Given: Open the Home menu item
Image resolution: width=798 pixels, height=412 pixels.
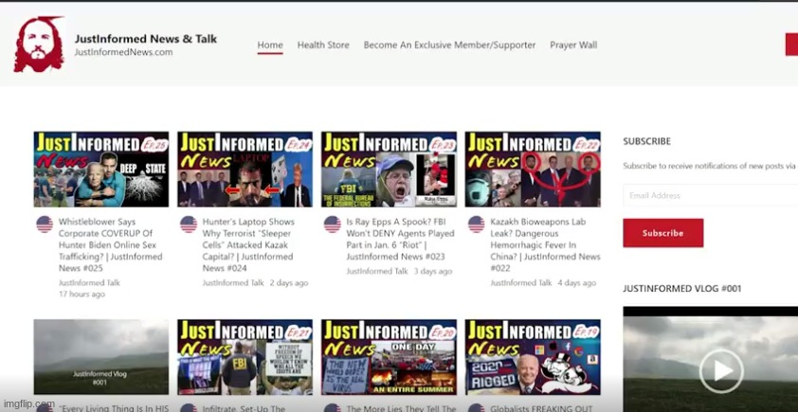Looking at the screenshot, I should (x=270, y=45).
